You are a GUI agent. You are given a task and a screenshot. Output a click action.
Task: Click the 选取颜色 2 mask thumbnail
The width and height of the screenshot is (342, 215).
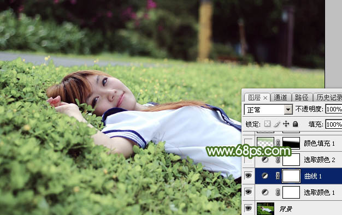(291, 159)
